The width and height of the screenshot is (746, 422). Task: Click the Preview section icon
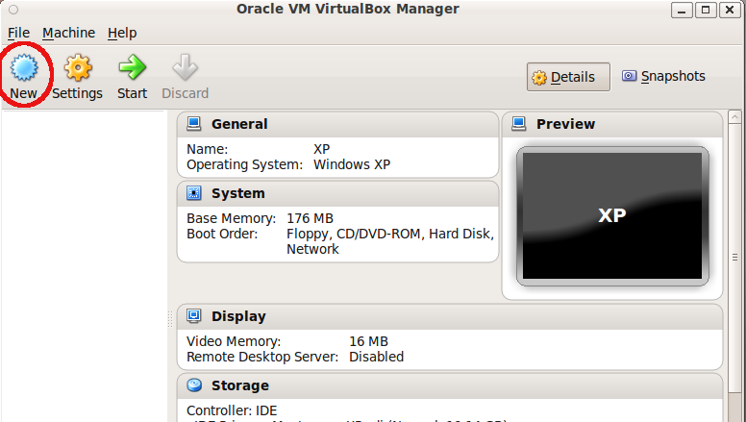(x=519, y=124)
